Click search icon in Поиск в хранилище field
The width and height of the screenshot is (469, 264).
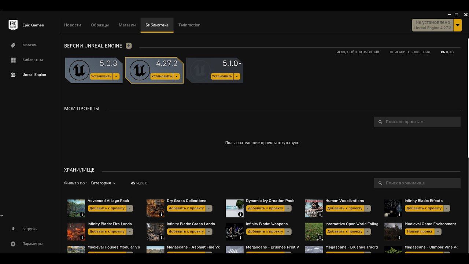click(380, 183)
